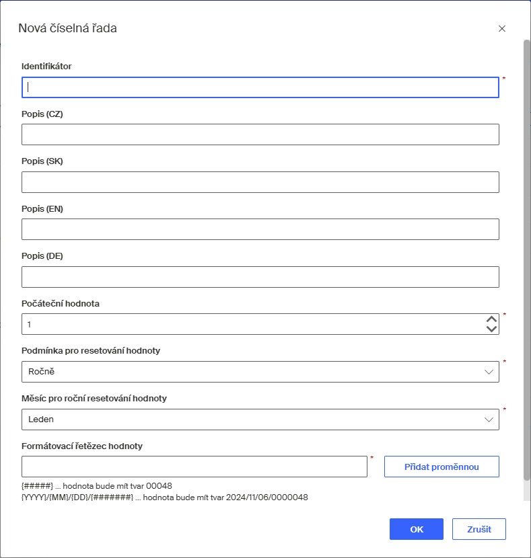This screenshot has width=531, height=558.
Task: Decrease Počáteční hodnota with down arrow
Action: pos(491,329)
